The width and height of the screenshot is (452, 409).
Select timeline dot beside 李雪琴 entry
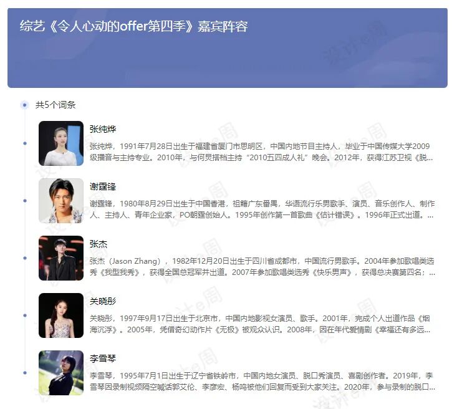pos(25,373)
